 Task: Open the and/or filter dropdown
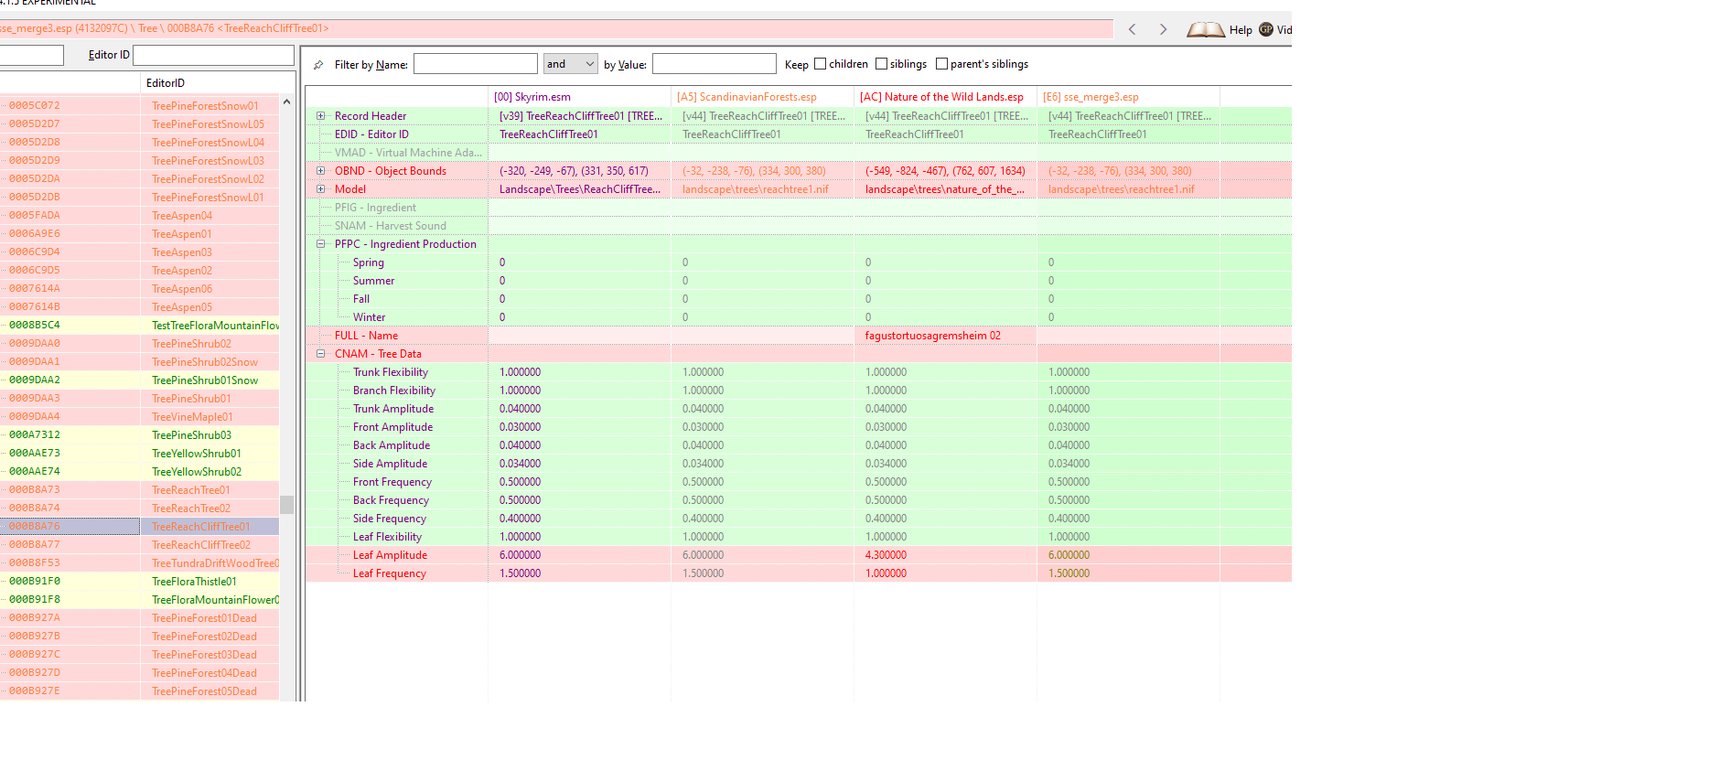click(x=570, y=64)
